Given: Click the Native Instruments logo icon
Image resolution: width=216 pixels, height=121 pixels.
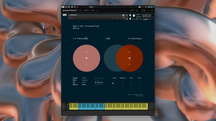Looking at the screenshot, I should [152, 10].
